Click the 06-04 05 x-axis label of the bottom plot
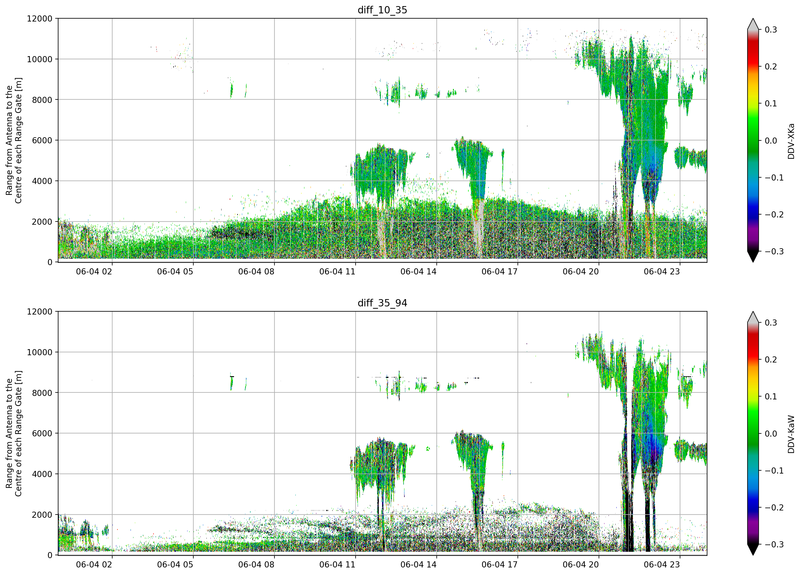Viewport: 801px width, 575px height. pyautogui.click(x=175, y=565)
